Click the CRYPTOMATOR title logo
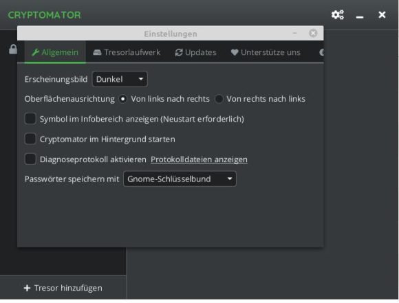The width and height of the screenshot is (399, 303). pos(44,15)
